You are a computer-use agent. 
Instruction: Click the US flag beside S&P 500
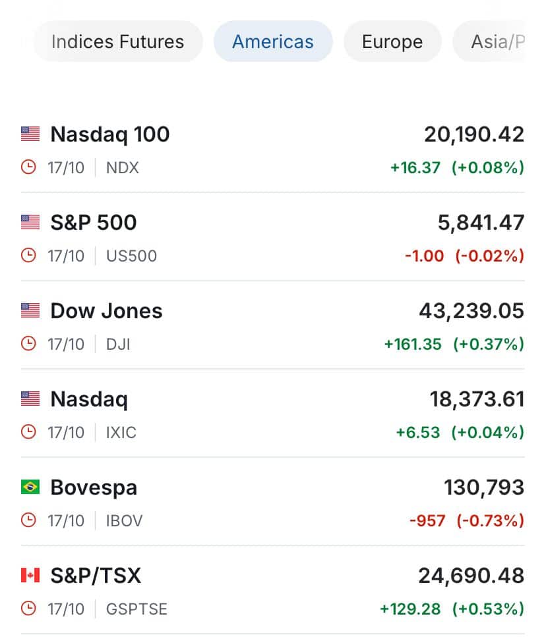30,222
